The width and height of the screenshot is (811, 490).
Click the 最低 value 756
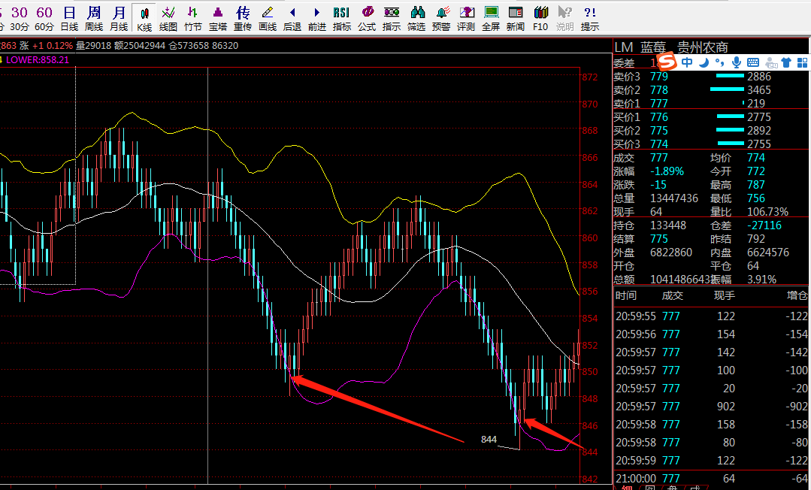[755, 198]
